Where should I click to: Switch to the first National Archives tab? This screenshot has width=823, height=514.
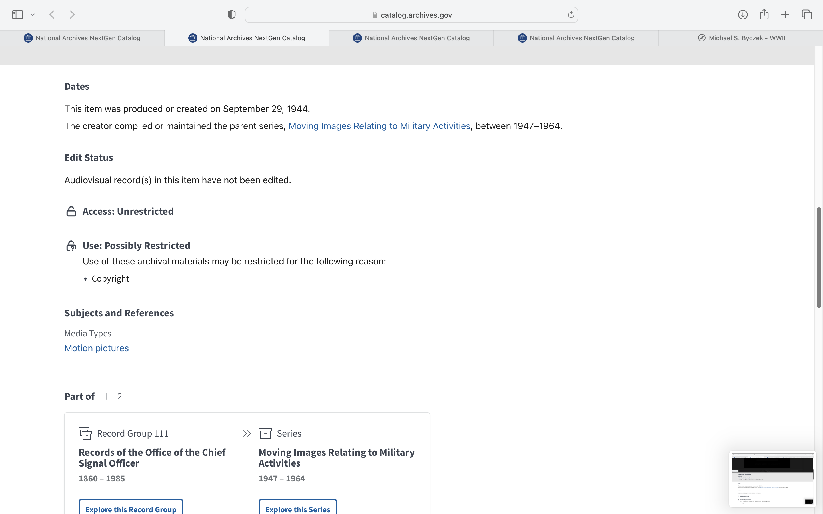(82, 38)
